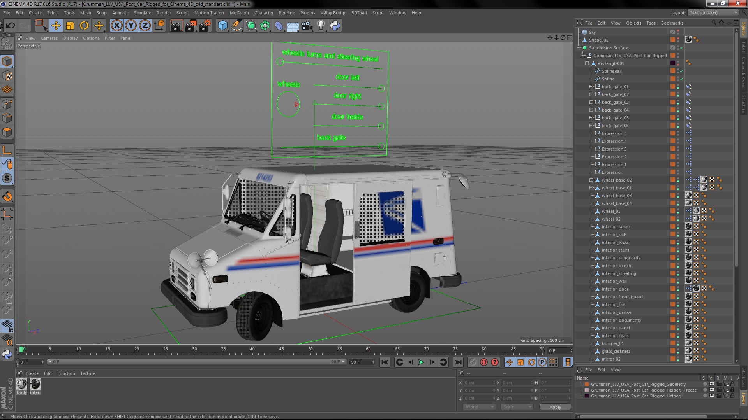748x420 pixels.
Task: Expand back_gate_04 hierarchy
Action: click(x=591, y=110)
